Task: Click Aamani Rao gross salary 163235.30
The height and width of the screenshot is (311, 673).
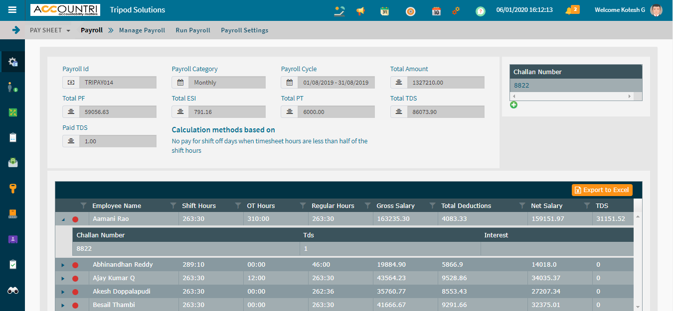Action: 394,219
